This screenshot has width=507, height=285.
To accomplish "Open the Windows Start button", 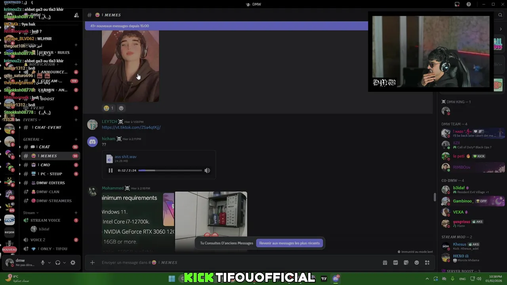I will click(172, 279).
